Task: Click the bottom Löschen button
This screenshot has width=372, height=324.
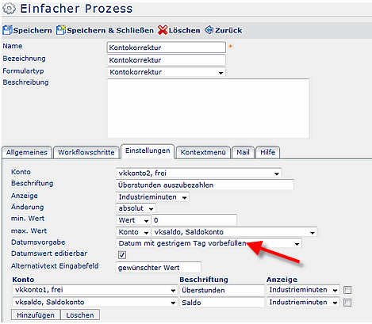Action: [80, 315]
